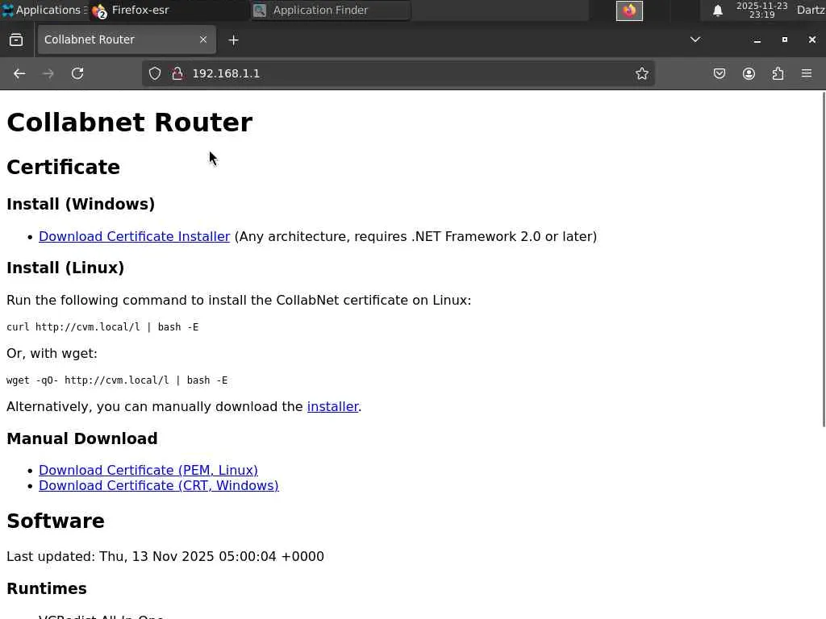Maximize the Firefox window
Image resolution: width=826 pixels, height=619 pixels.
coord(784,39)
